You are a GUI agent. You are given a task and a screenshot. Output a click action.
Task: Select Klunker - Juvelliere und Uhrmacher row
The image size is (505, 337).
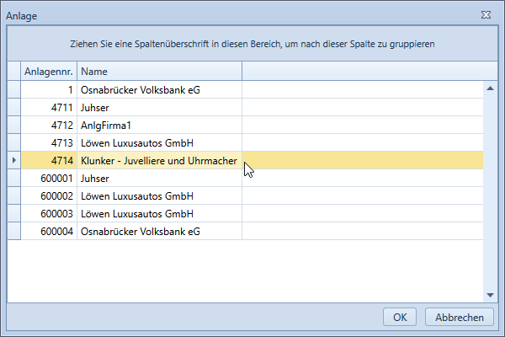252,160
